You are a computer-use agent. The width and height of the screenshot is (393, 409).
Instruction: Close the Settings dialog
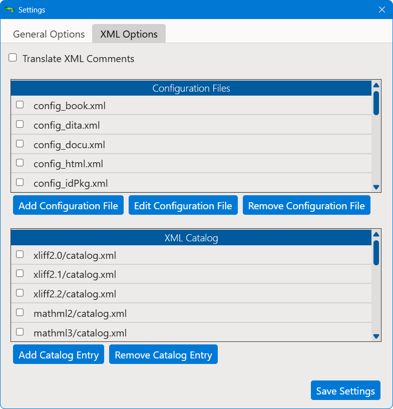(382, 10)
